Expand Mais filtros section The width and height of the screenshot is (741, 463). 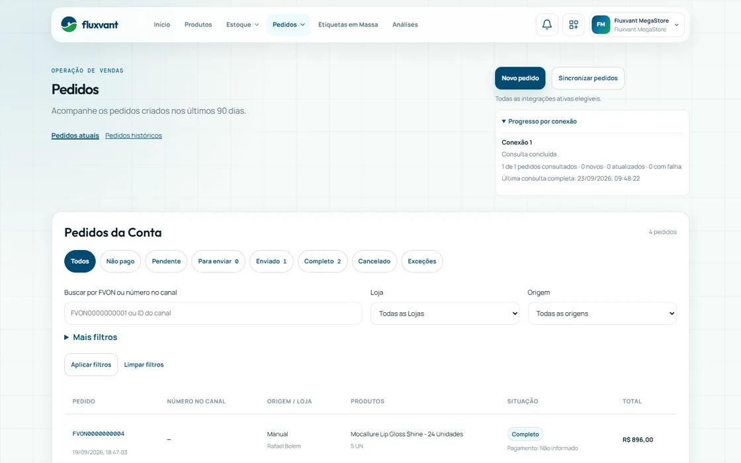91,337
